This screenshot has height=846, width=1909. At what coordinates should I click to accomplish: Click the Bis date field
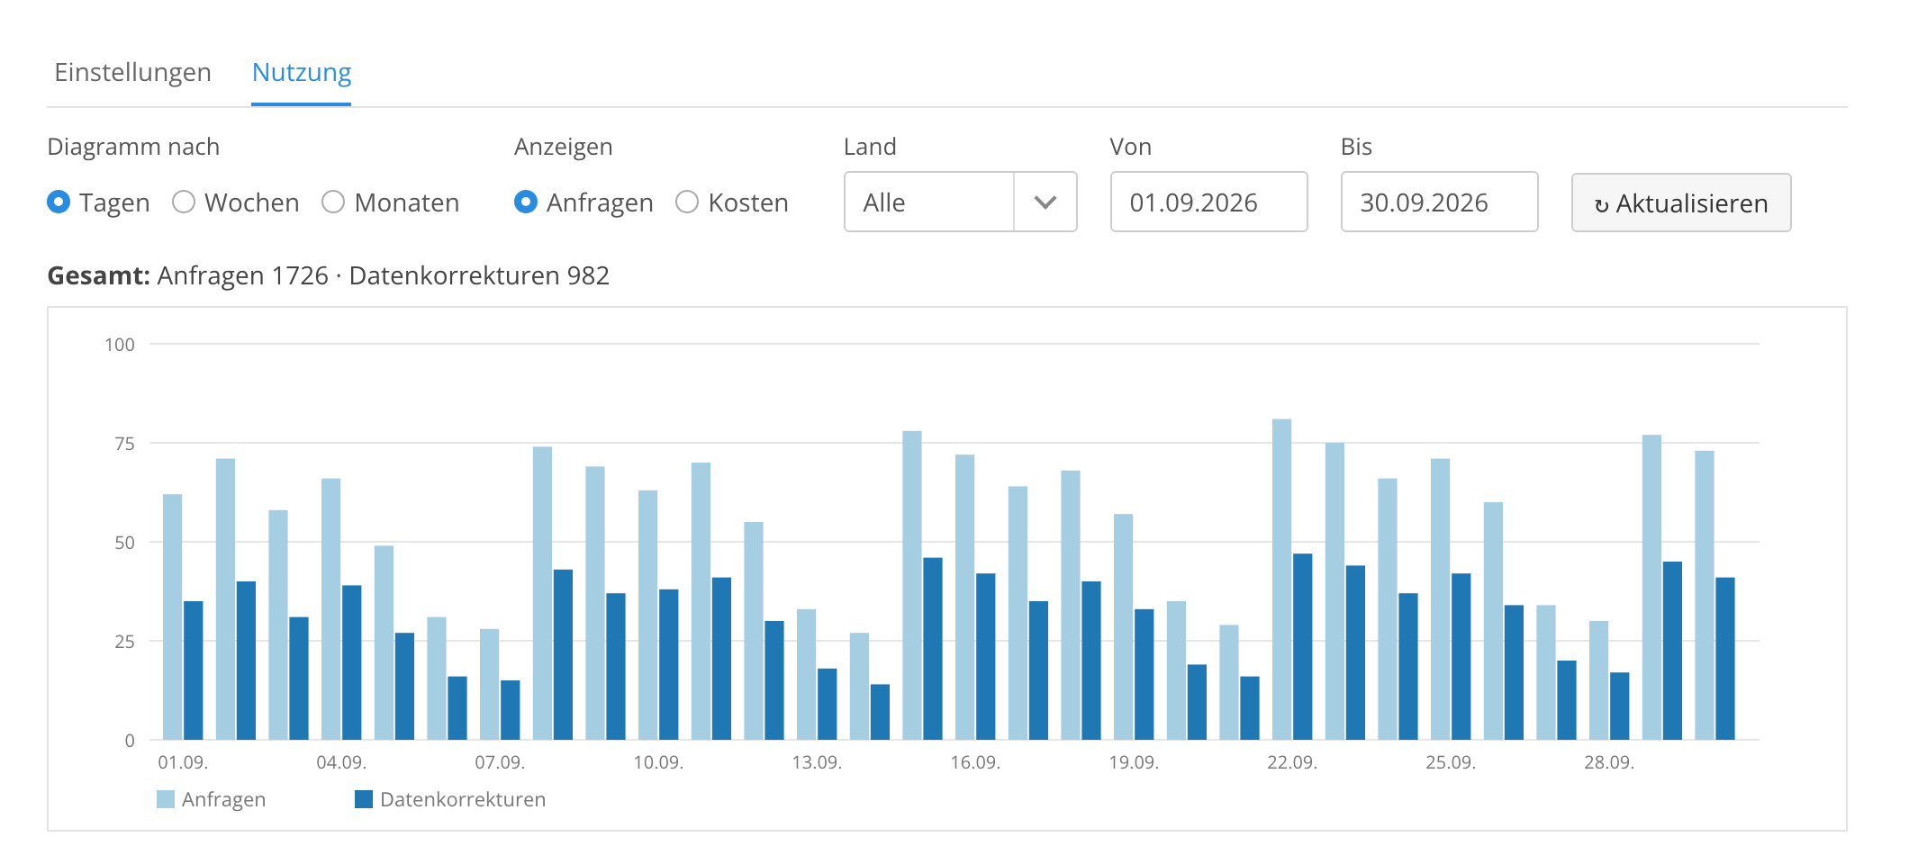coord(1439,202)
